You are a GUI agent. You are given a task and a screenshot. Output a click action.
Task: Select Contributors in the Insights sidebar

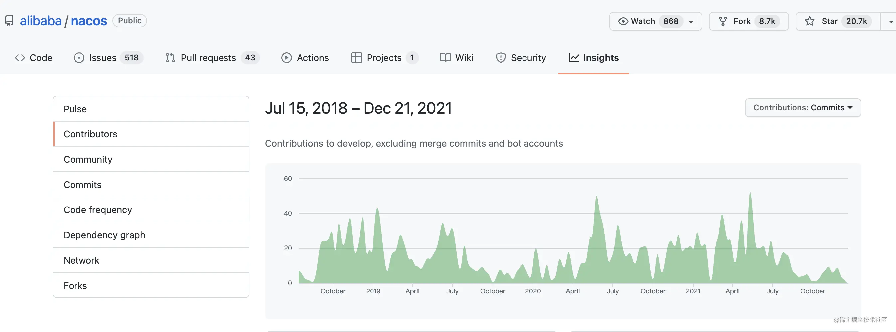tap(151, 134)
